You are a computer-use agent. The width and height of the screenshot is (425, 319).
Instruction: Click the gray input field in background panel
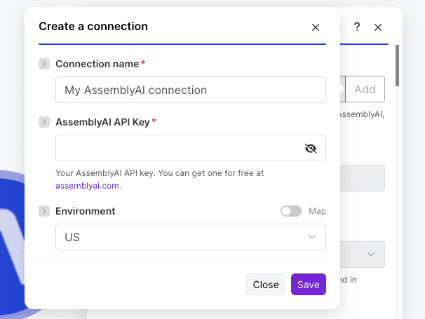[x=363, y=178]
